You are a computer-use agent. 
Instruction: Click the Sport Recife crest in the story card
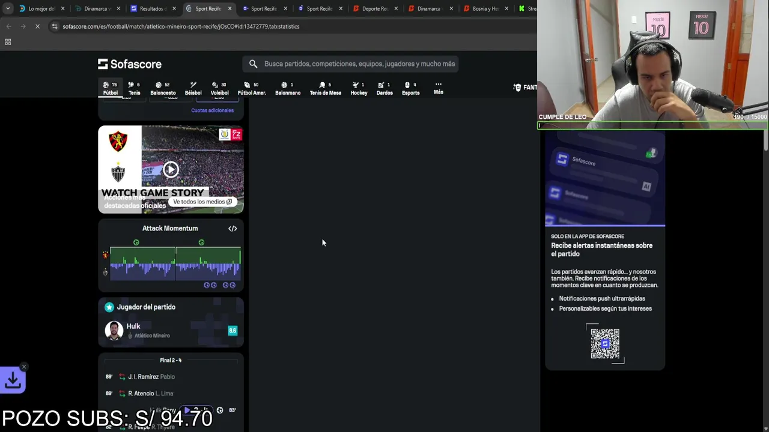point(118,142)
